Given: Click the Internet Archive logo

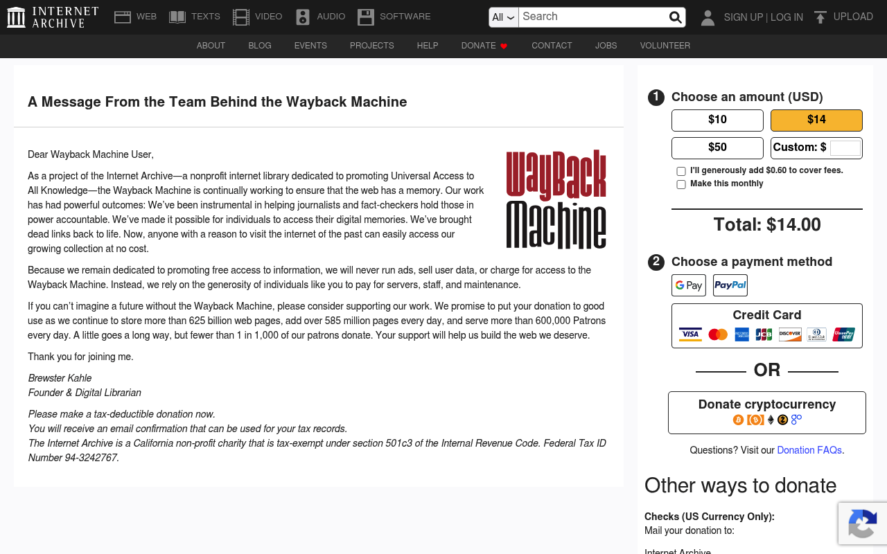Looking at the screenshot, I should pos(53,17).
